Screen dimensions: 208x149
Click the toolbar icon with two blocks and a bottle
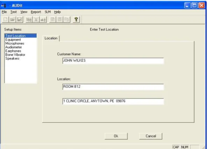tap(43, 20)
